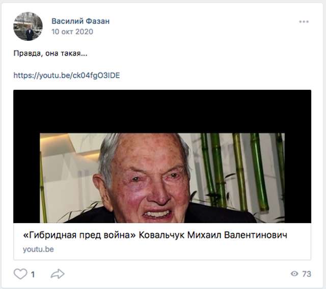
Task: Click the words Михаил Валентинович in card title
Action: [237, 235]
